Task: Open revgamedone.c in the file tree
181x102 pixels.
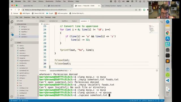Action: [x=24, y=61]
